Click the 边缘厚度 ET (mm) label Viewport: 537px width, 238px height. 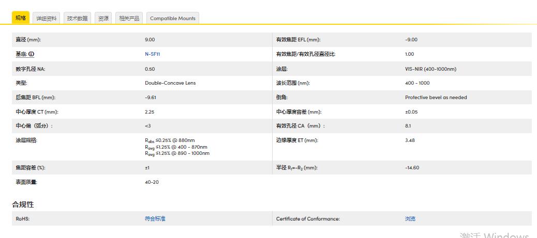pyautogui.click(x=297, y=140)
